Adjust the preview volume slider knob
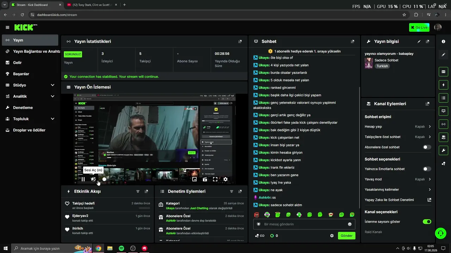This screenshot has width=451, height=253. [104, 179]
